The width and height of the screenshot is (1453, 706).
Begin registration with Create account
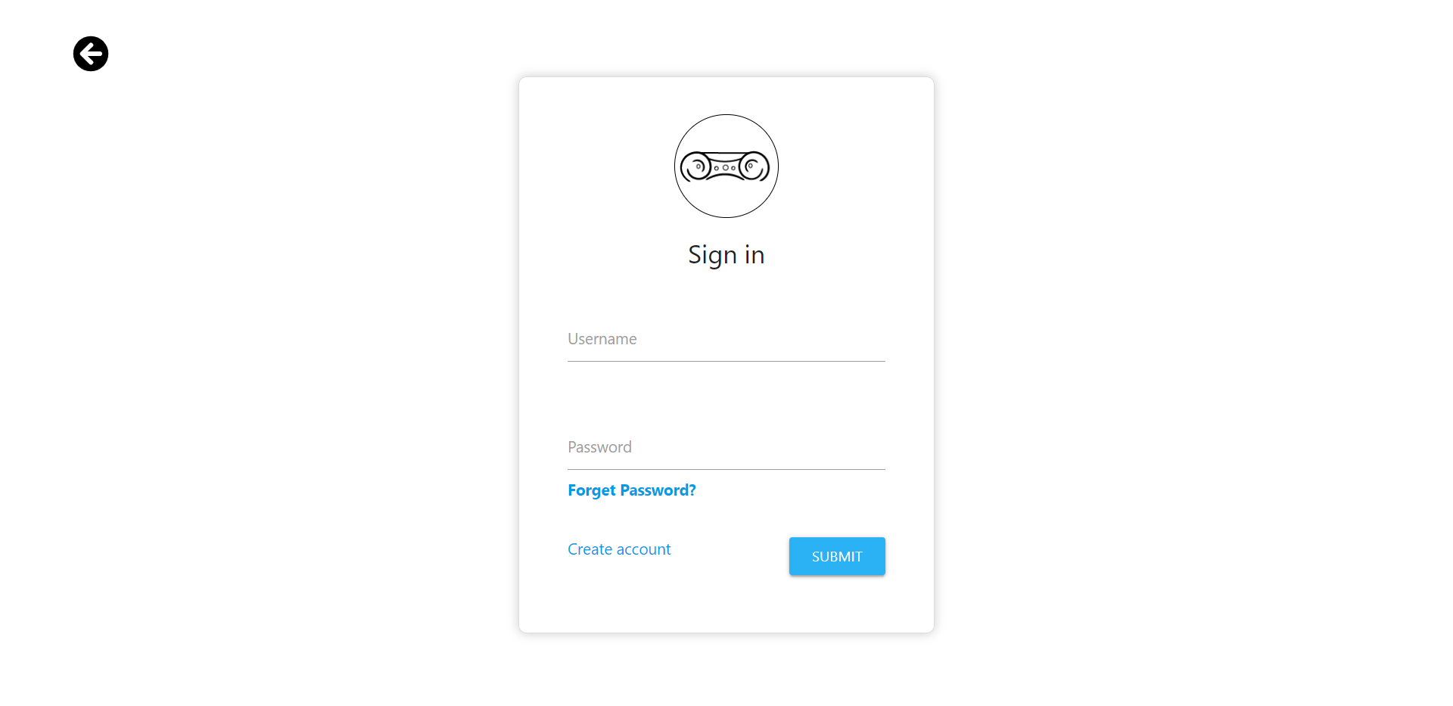[619, 549]
